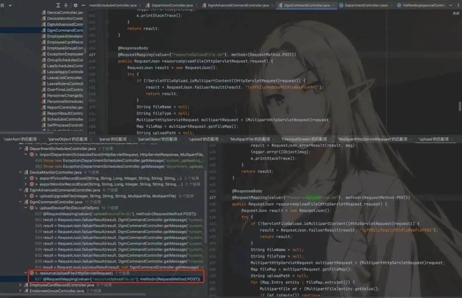Click method icon beside resourceUploadFile result
Screen dimensions: 462x298
pos(32,273)
